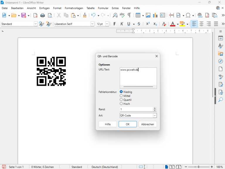
Task: Apply the yellow highlighting color swatch
Action: 182,24
